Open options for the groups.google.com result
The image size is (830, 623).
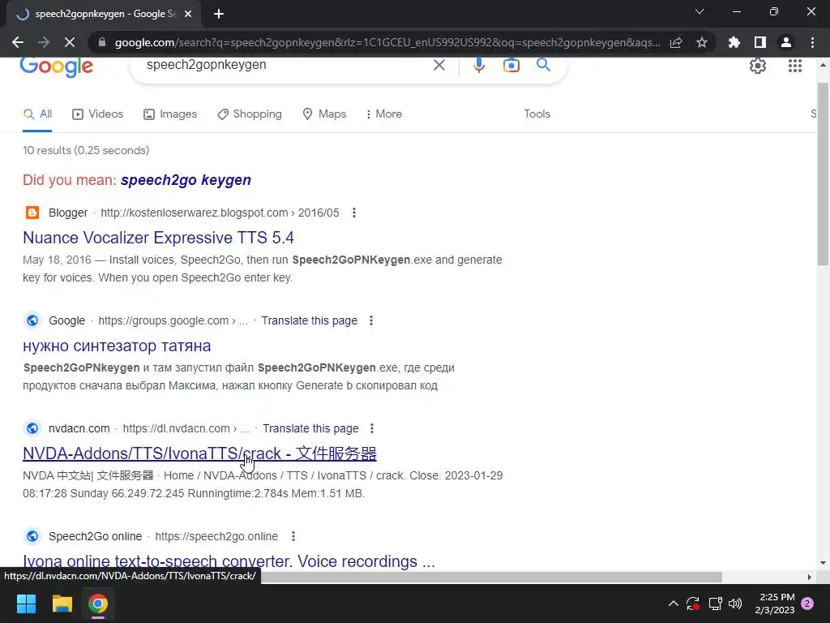pos(371,320)
